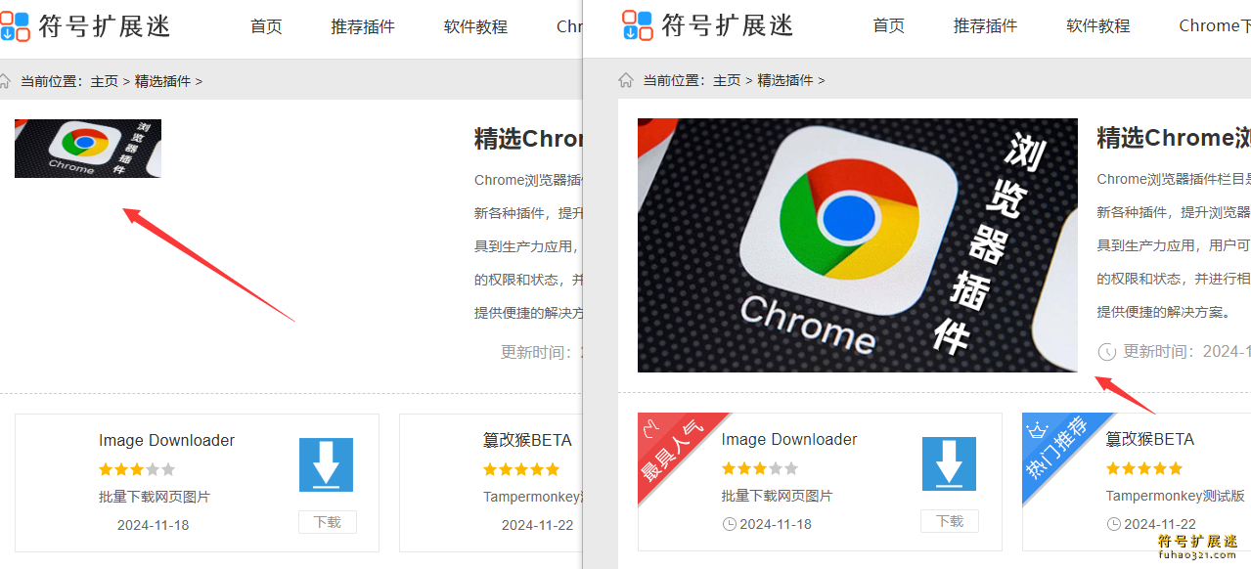Click 下载 button in right page Image Downloader card

pyautogui.click(x=950, y=521)
